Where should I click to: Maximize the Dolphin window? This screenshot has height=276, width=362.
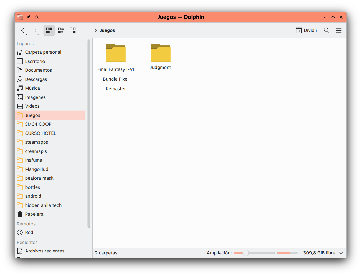click(333, 17)
